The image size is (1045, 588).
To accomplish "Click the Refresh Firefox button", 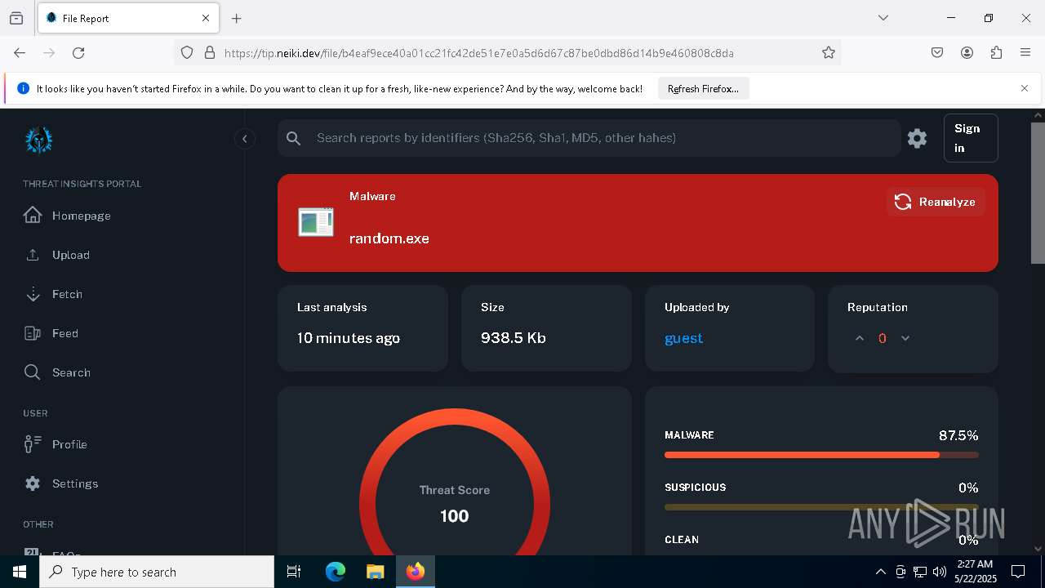I will pyautogui.click(x=703, y=88).
